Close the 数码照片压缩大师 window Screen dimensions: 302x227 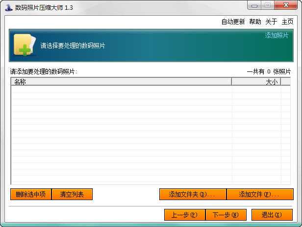tap(286, 5)
